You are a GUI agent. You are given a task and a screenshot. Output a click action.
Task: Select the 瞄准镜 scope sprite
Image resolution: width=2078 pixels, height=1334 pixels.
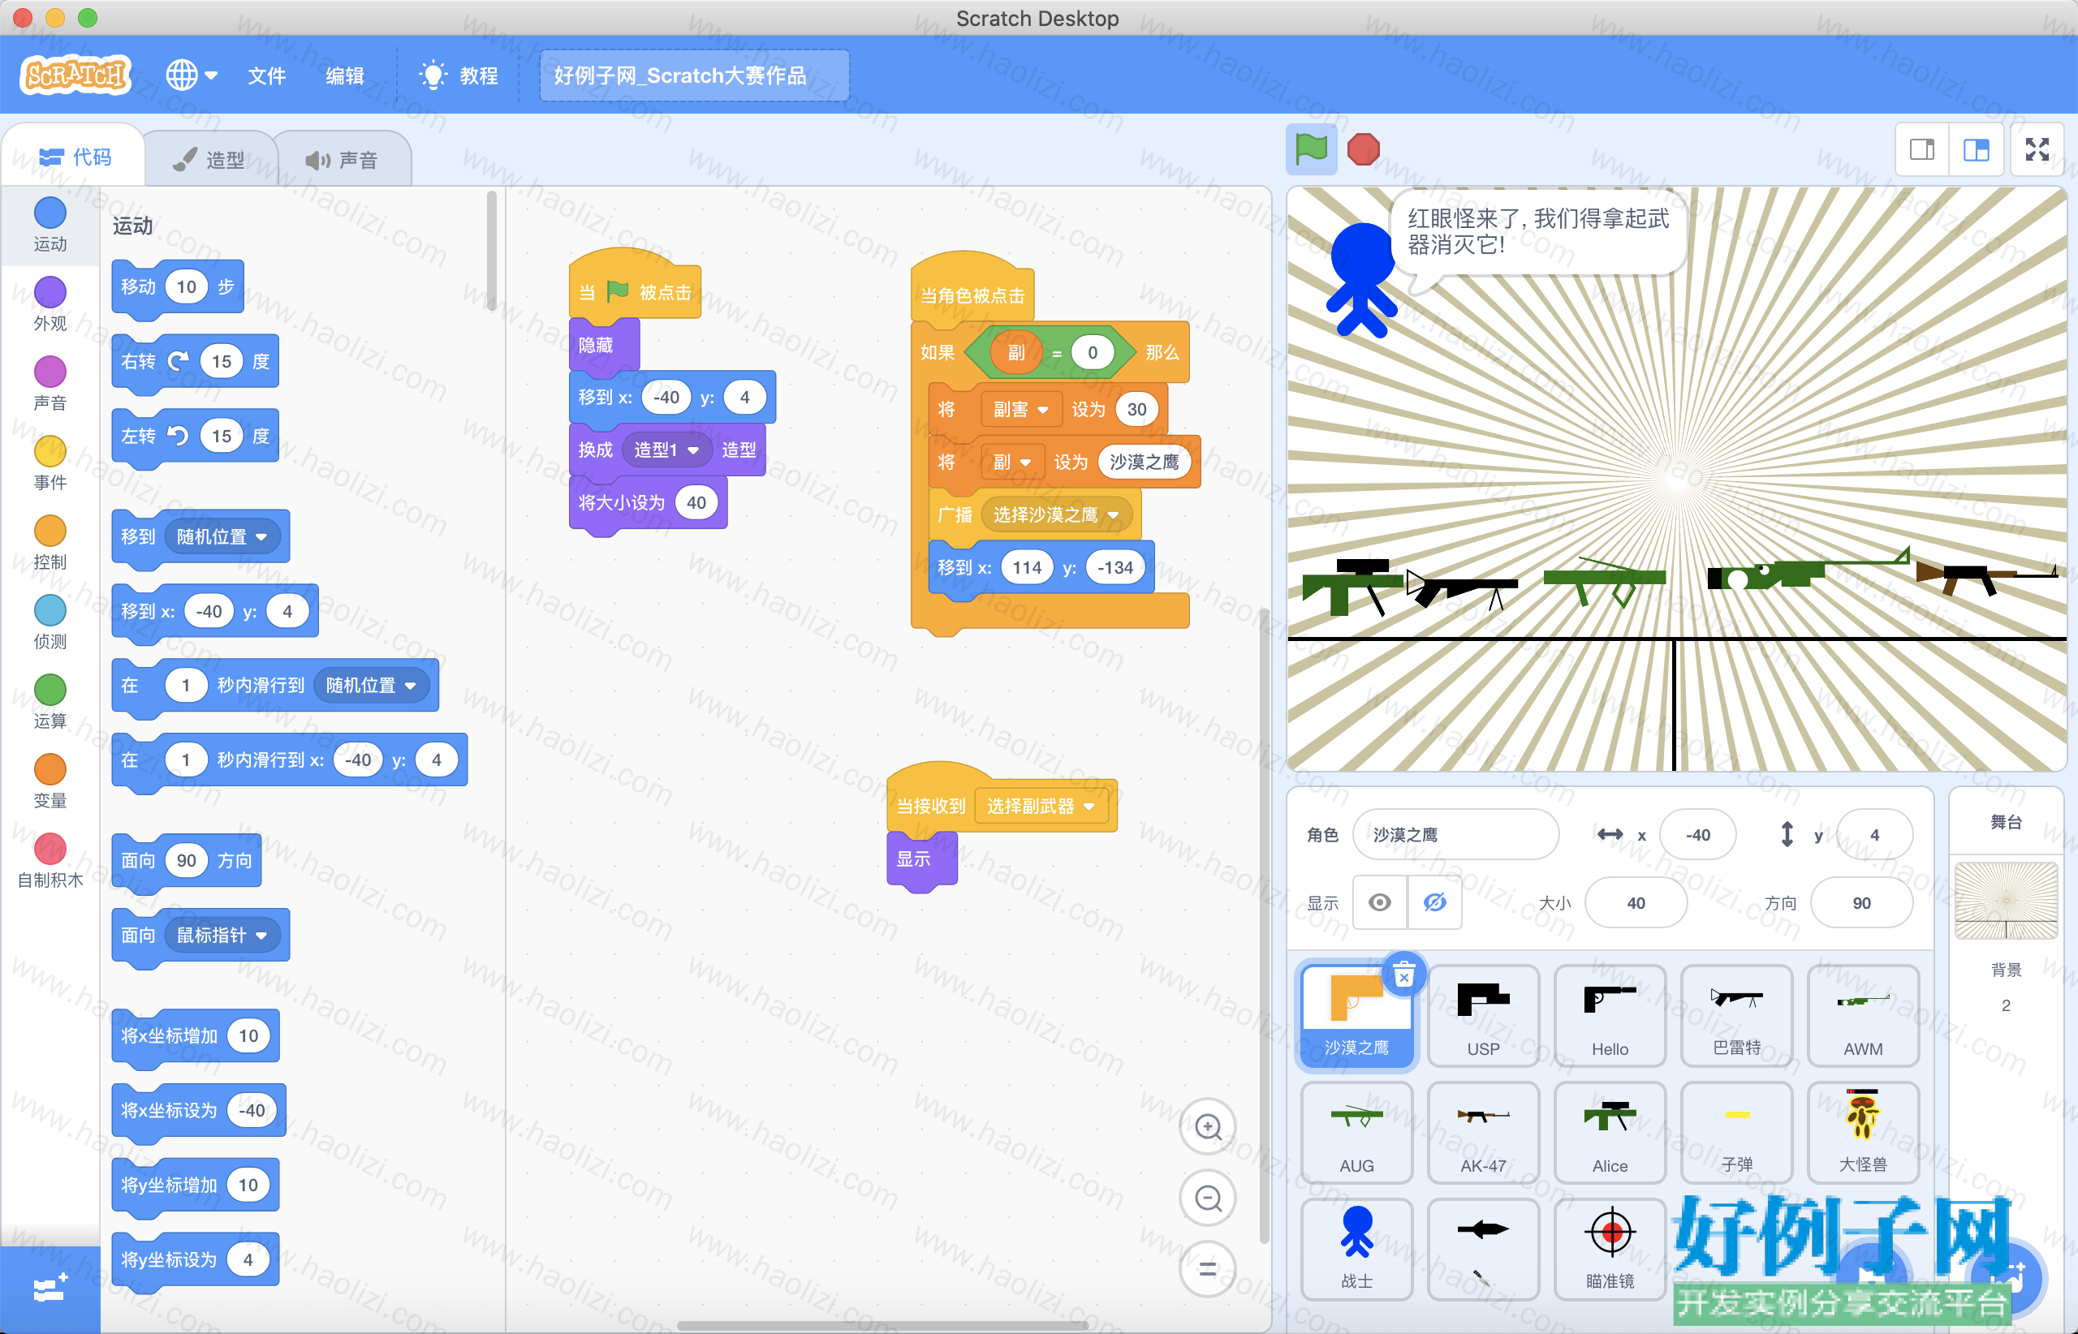pos(1609,1249)
